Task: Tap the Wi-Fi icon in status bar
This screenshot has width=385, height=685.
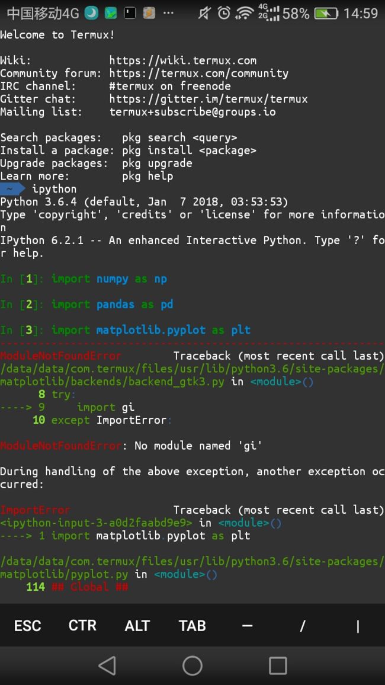Action: point(245,13)
